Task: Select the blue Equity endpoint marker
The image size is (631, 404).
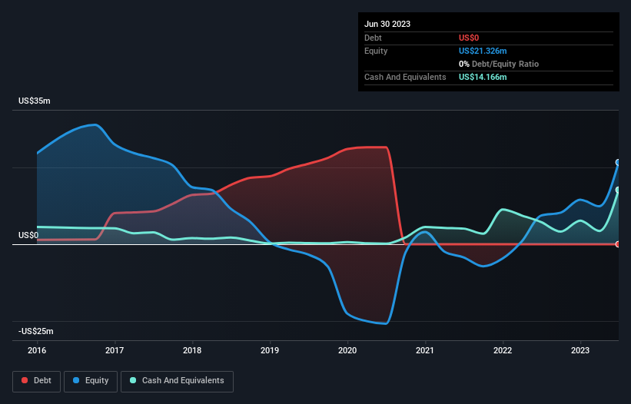Action: (x=618, y=162)
